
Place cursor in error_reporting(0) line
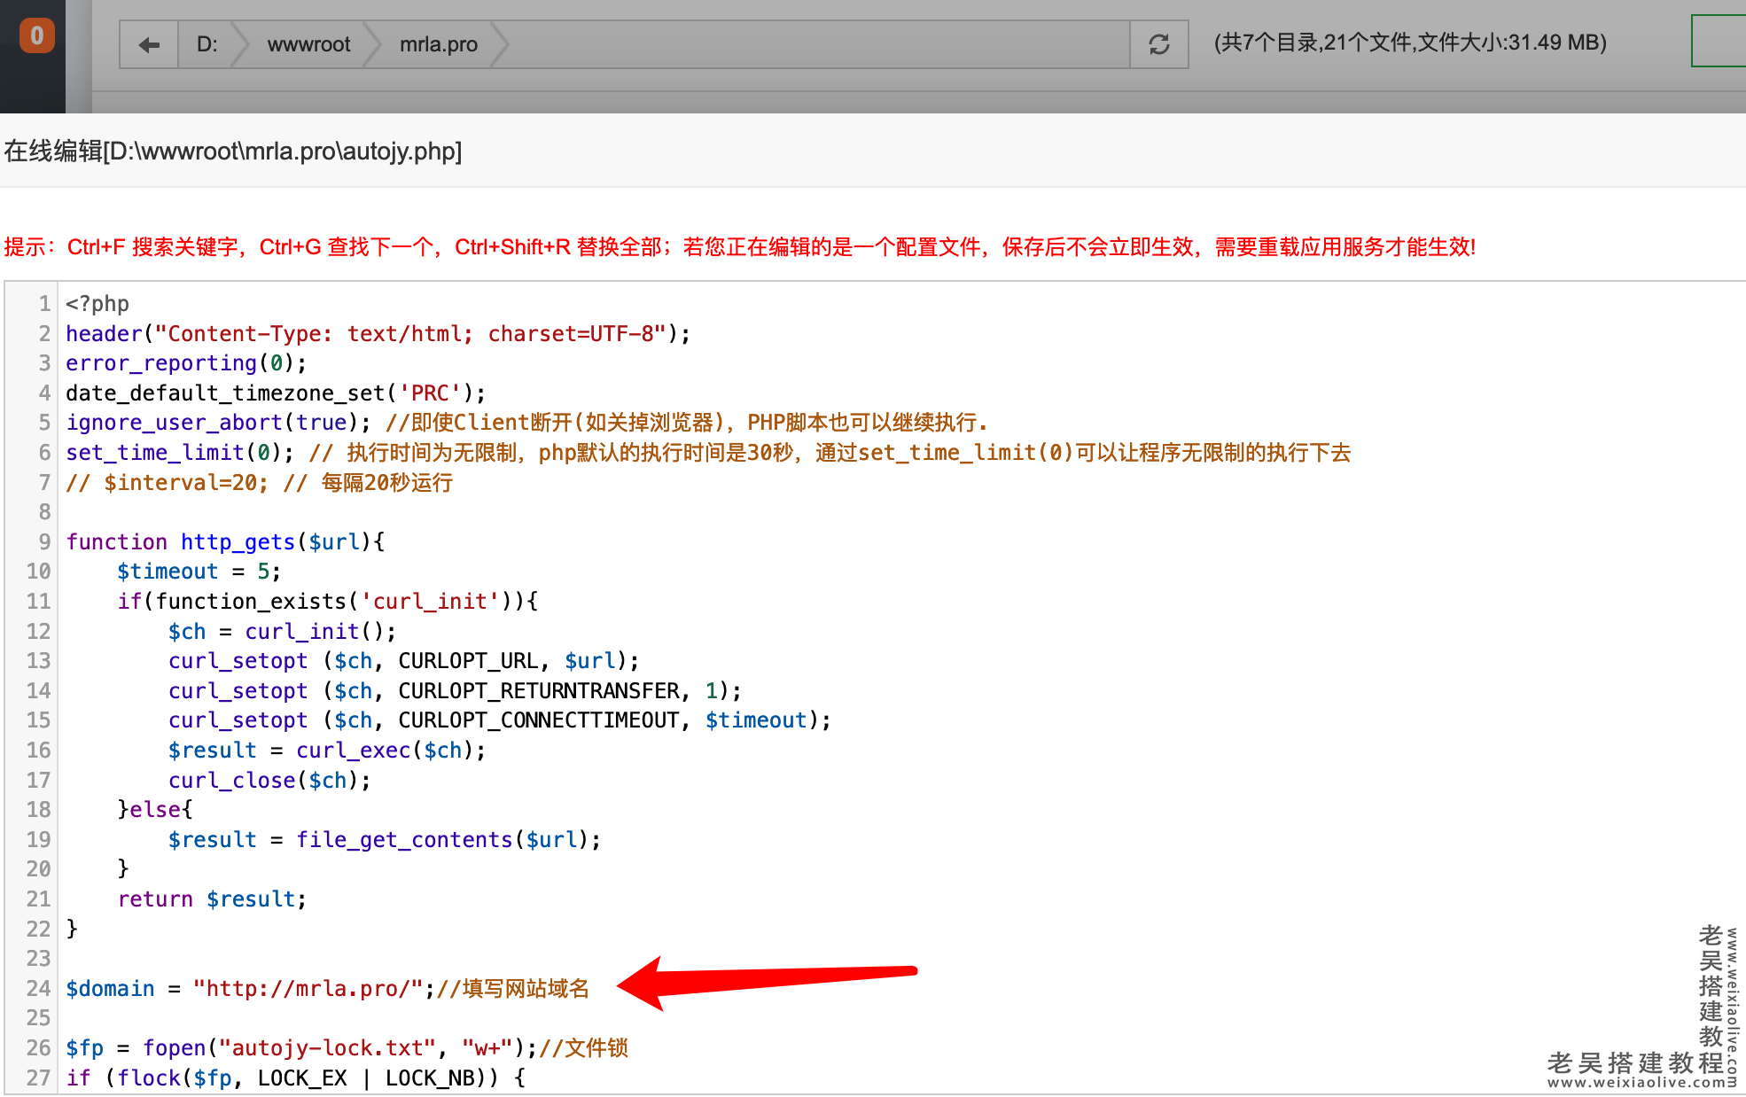pyautogui.click(x=186, y=363)
